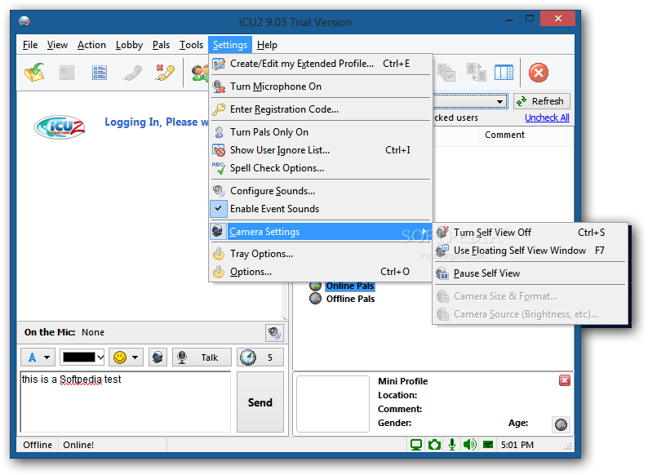Click the 5:01 PM status bar clock

pyautogui.click(x=517, y=445)
